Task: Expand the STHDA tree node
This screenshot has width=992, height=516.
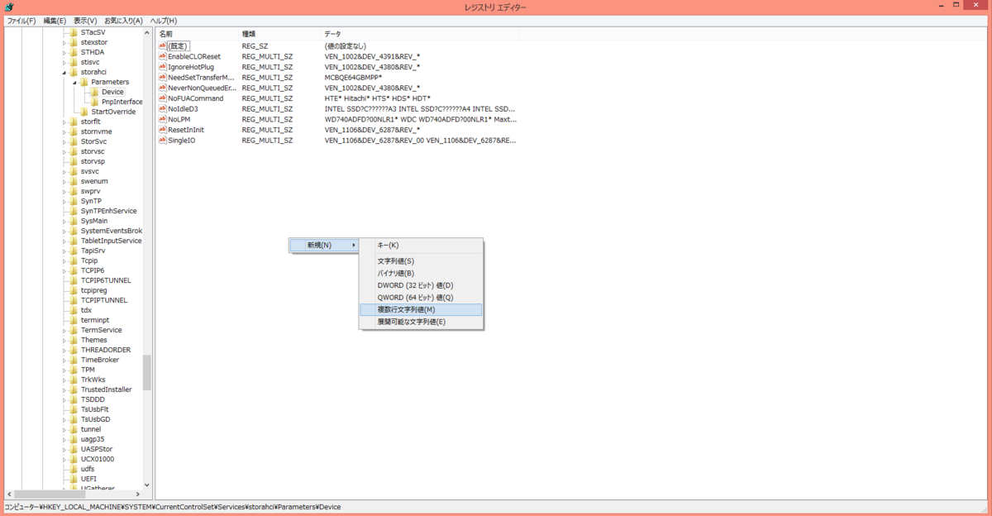Action: tap(64, 52)
